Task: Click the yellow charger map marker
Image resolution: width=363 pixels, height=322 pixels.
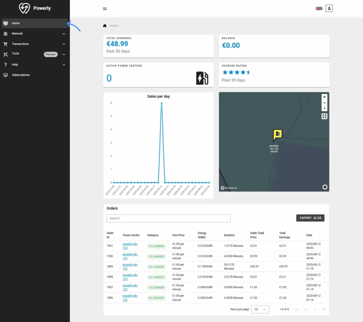Action: (x=278, y=135)
